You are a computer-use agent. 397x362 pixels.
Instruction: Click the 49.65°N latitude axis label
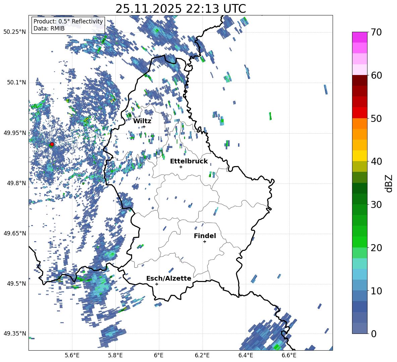coord(15,233)
